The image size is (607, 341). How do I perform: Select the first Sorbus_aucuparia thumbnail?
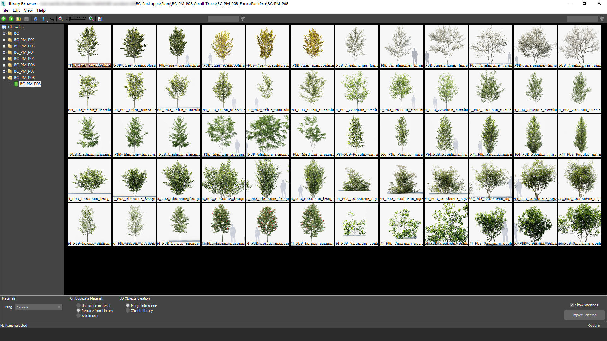(x=89, y=225)
